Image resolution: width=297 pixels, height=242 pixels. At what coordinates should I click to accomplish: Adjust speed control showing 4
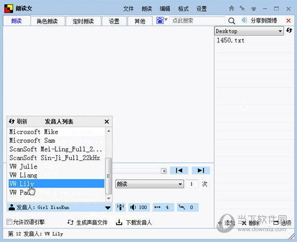[163, 207]
